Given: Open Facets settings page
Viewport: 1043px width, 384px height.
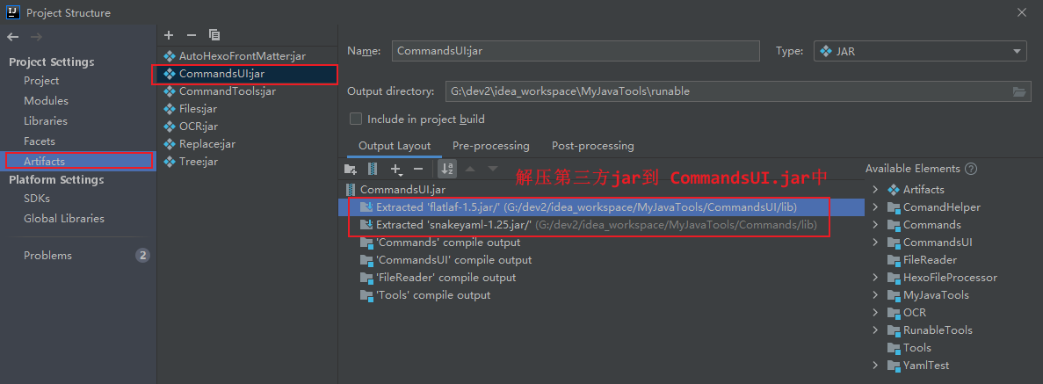Looking at the screenshot, I should tap(40, 141).
